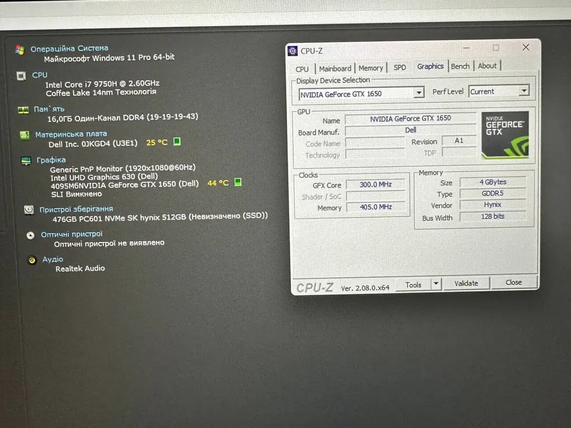
Task: Click the RAM memory module icon
Action: click(x=23, y=110)
